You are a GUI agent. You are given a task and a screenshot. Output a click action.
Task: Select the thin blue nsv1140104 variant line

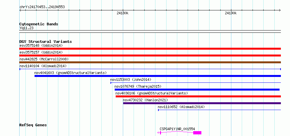(150, 69)
